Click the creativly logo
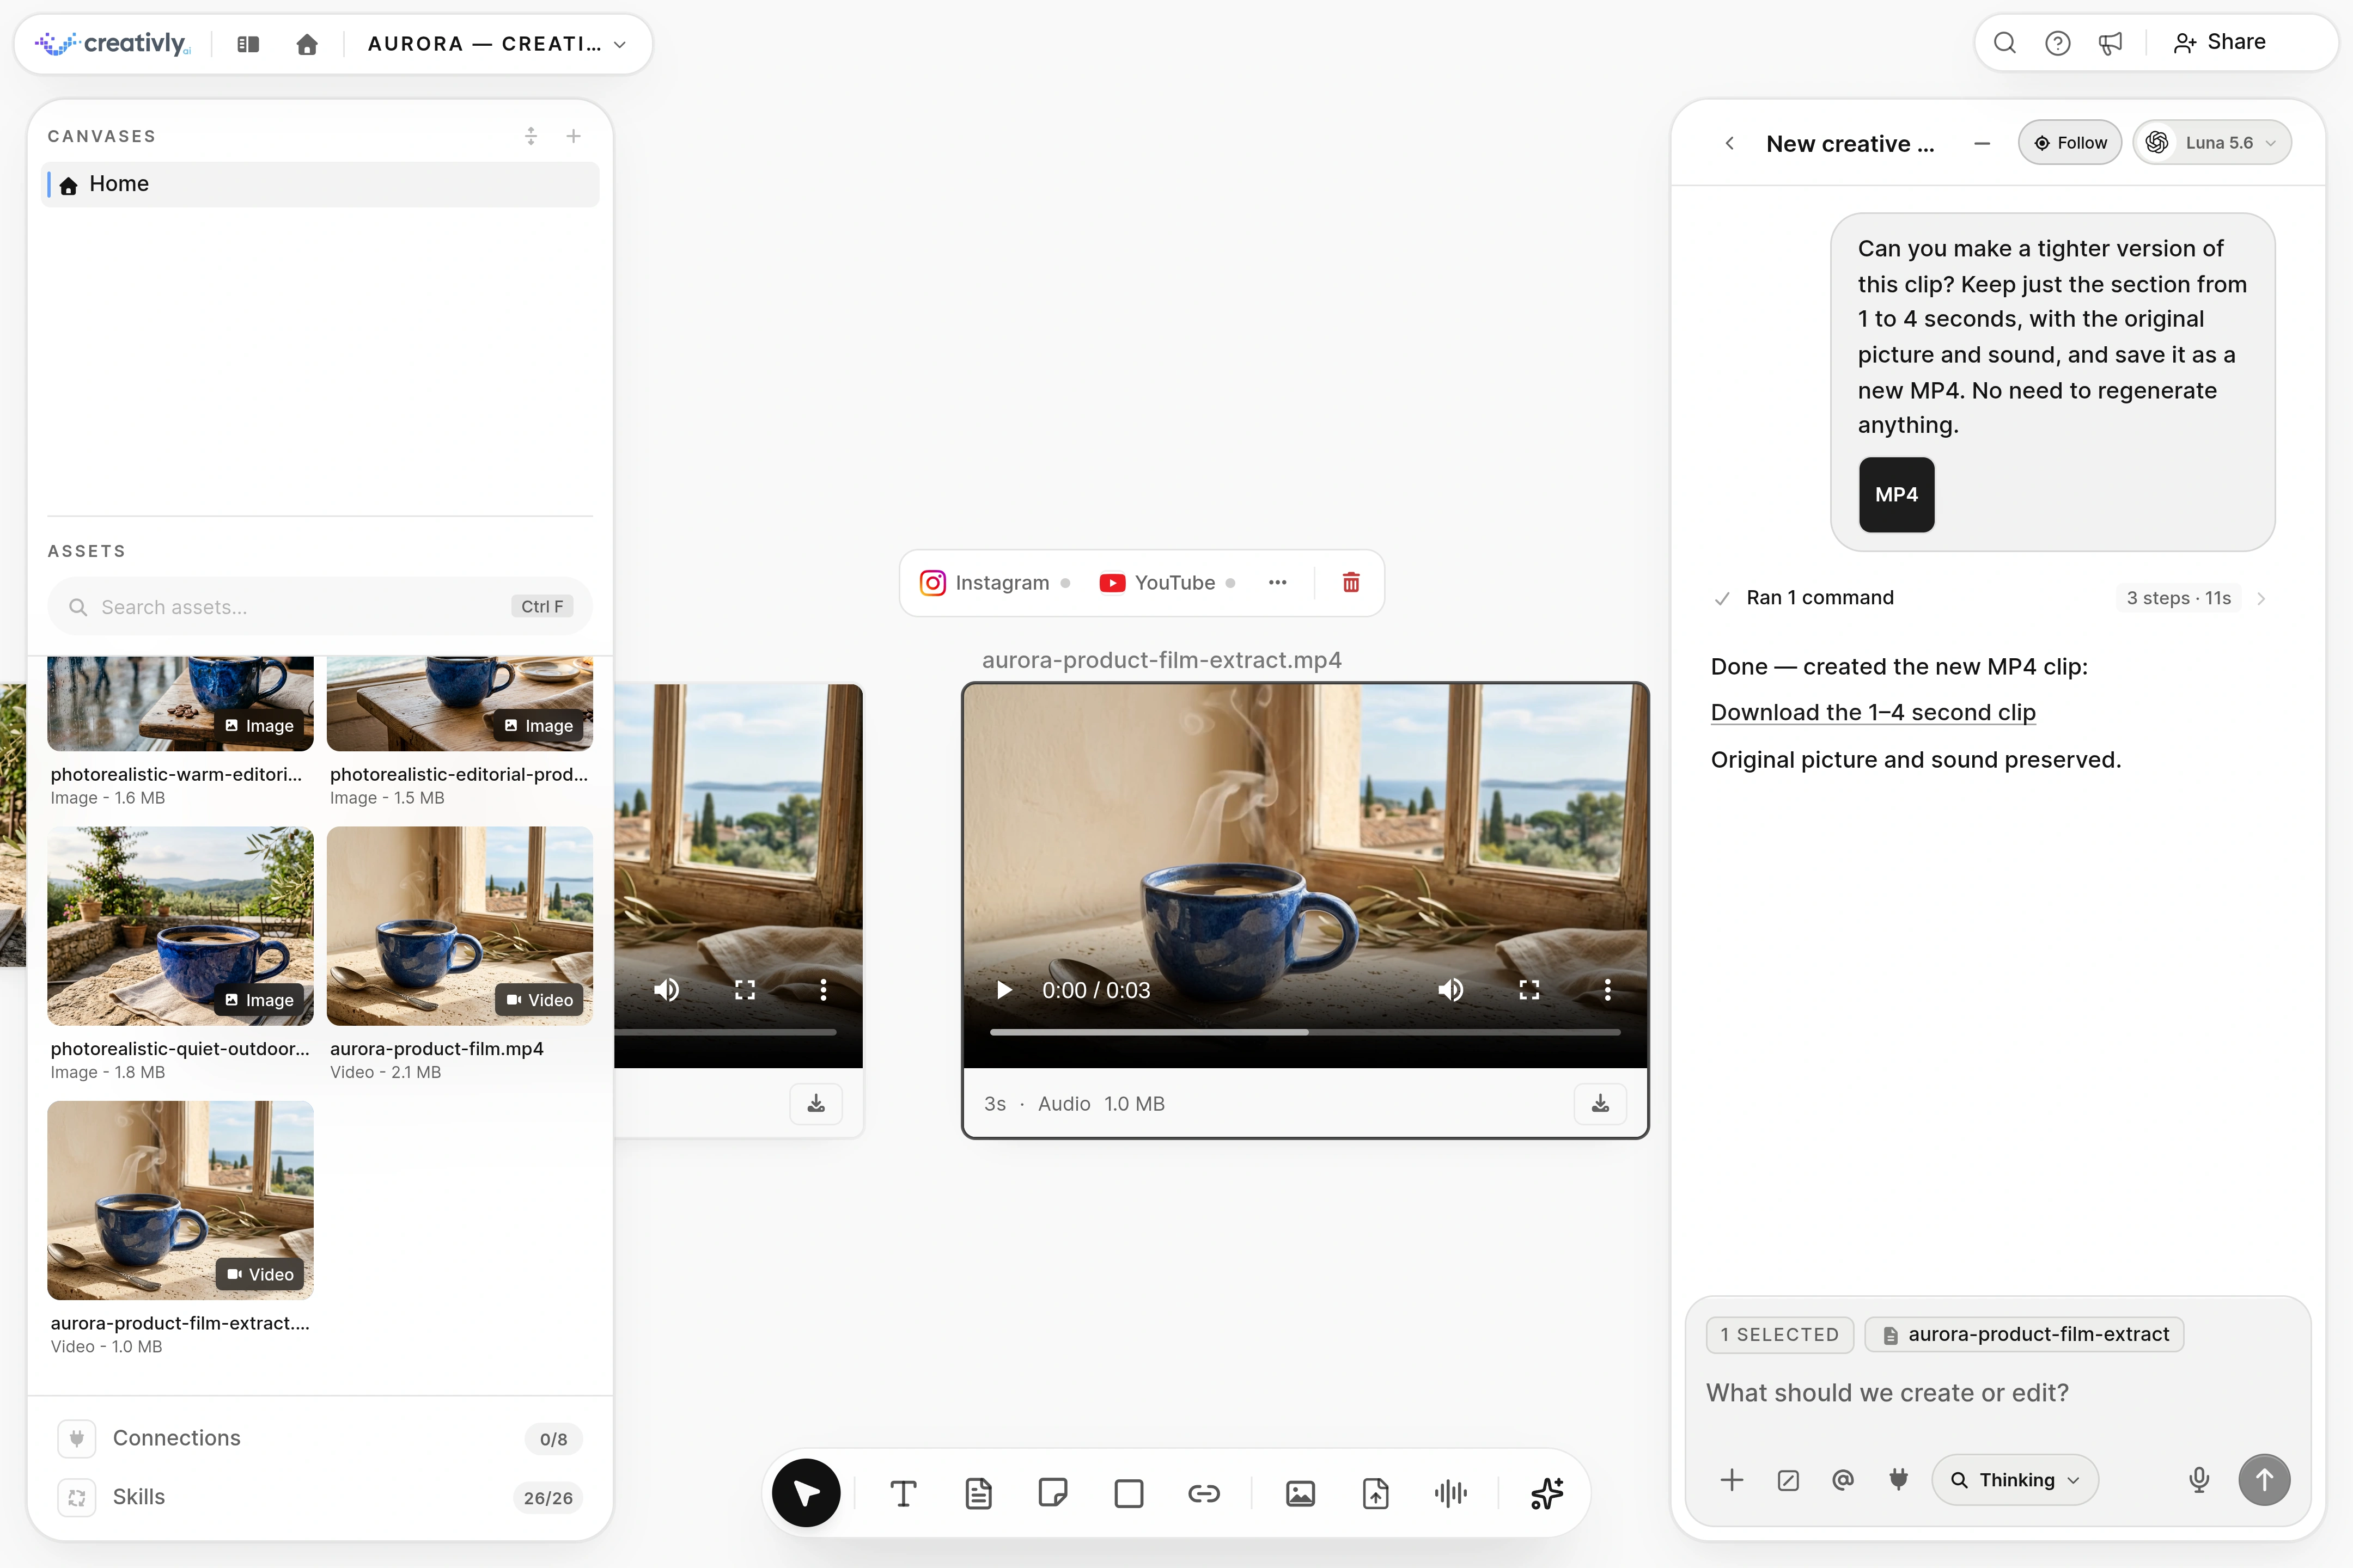This screenshot has width=2353, height=1568. (x=112, y=44)
